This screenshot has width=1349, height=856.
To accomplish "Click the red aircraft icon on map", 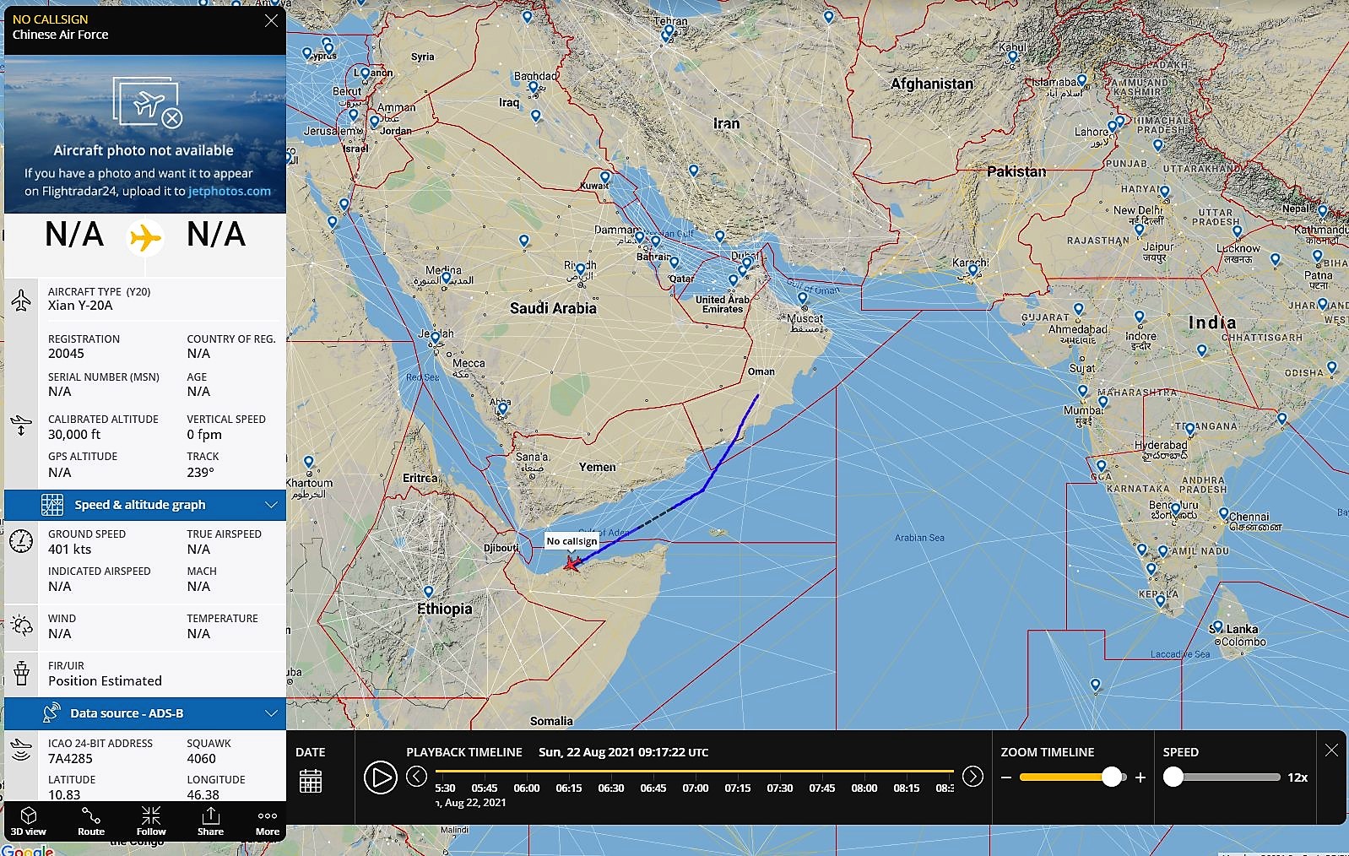I will pos(572,563).
